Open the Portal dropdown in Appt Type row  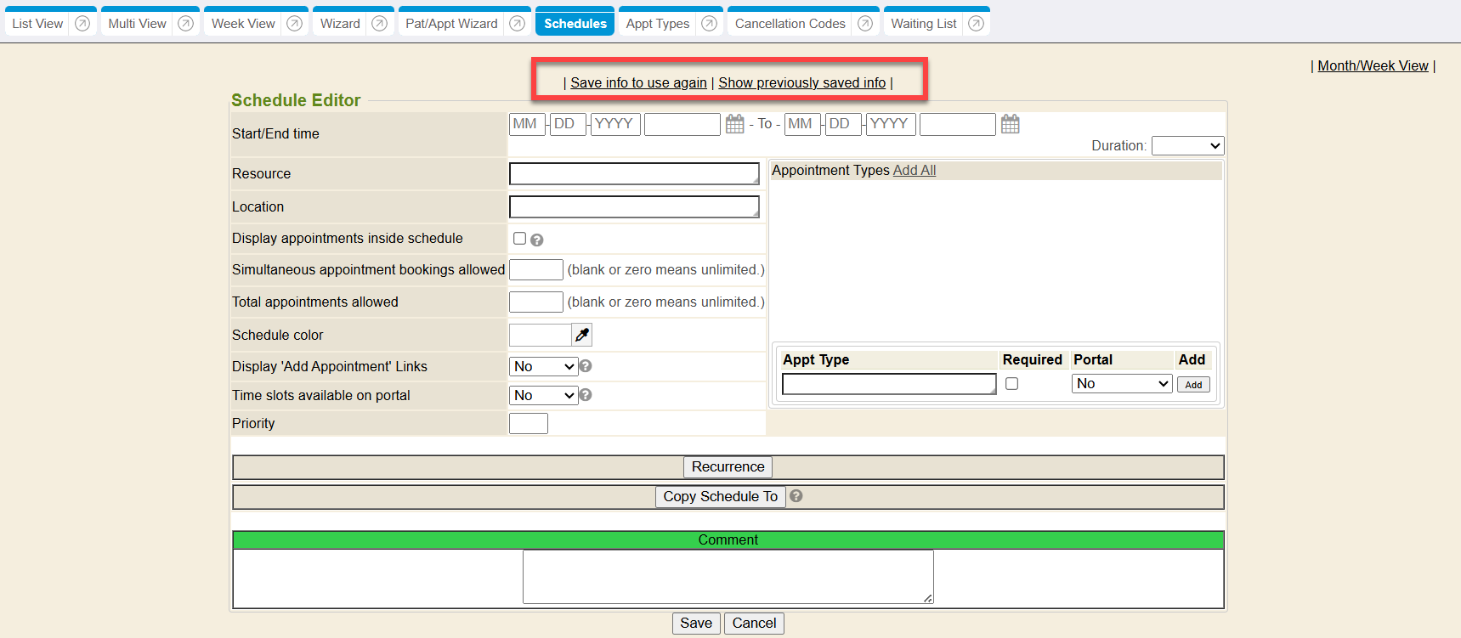1121,384
